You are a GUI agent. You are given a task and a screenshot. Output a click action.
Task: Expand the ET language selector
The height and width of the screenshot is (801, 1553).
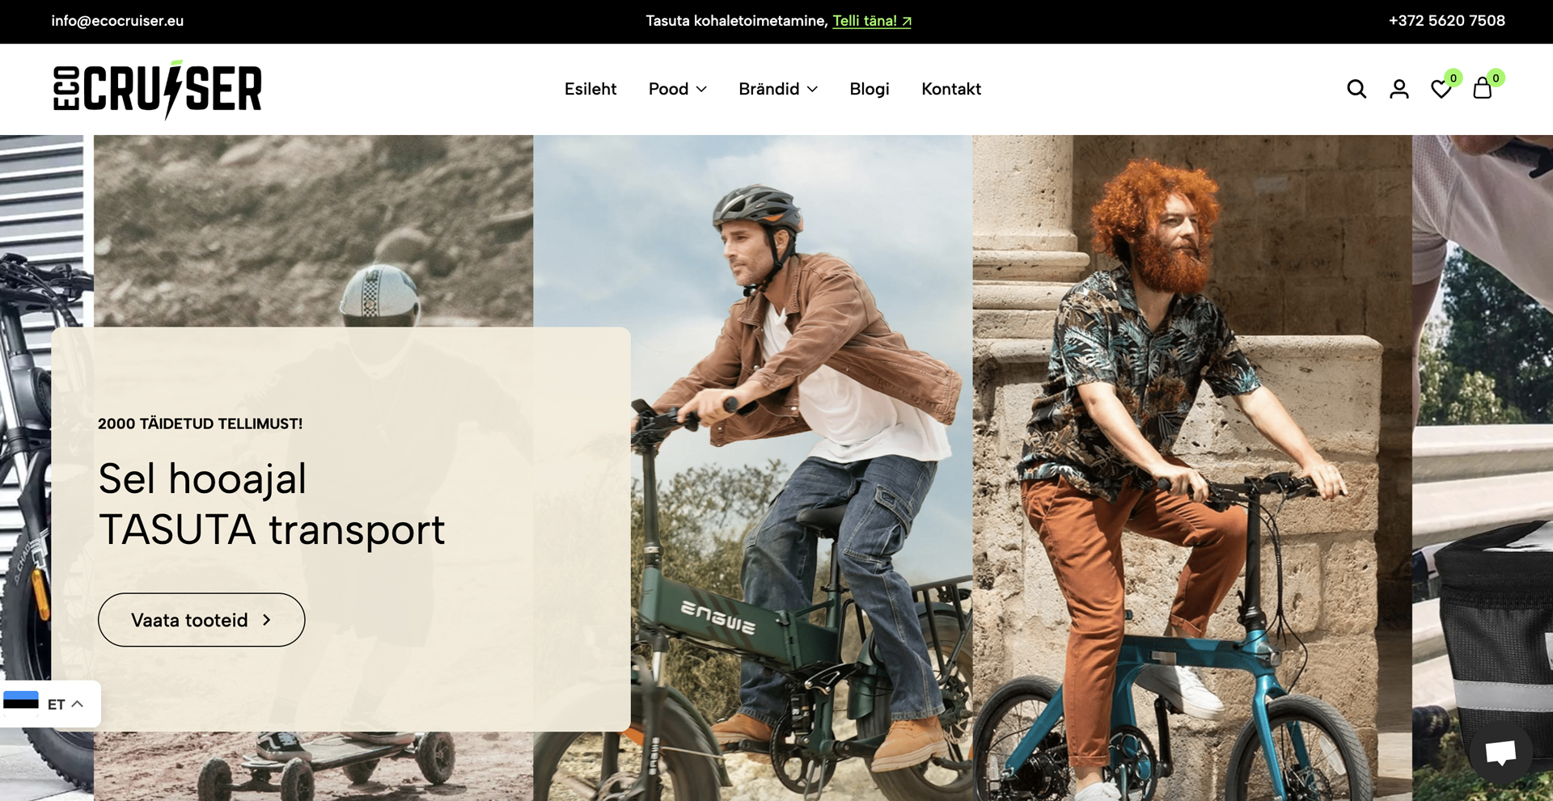[x=66, y=704]
